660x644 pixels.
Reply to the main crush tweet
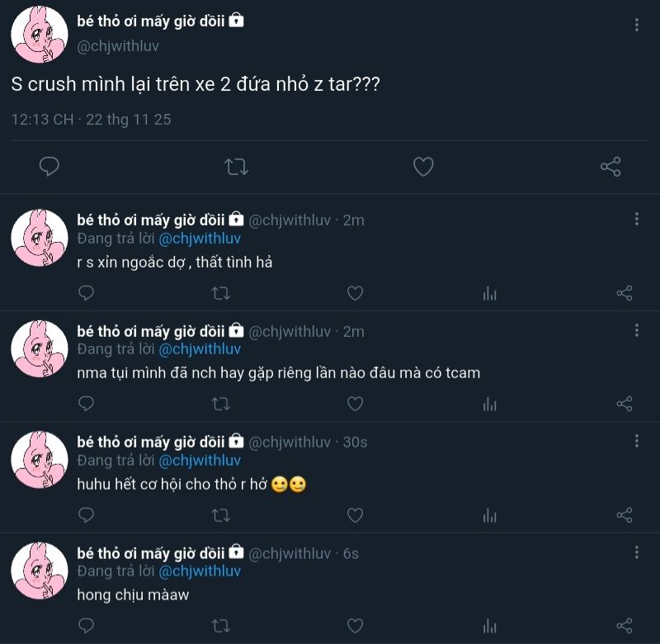click(x=49, y=167)
